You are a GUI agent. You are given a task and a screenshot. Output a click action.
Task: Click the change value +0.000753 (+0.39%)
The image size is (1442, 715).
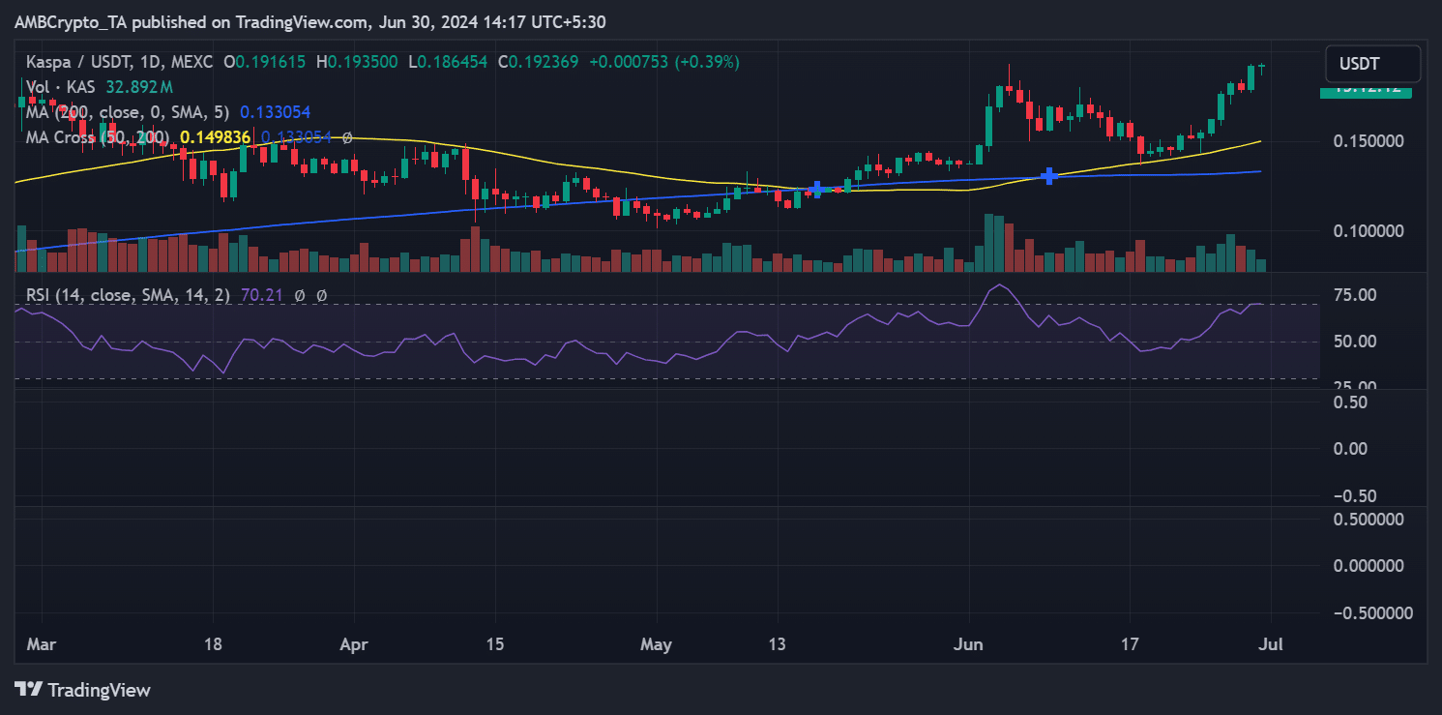663,61
